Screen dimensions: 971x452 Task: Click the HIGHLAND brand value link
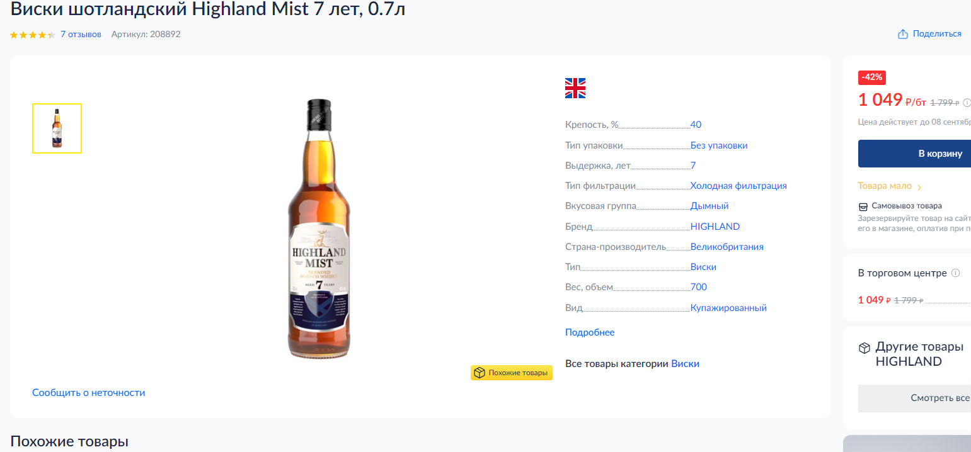pos(715,227)
